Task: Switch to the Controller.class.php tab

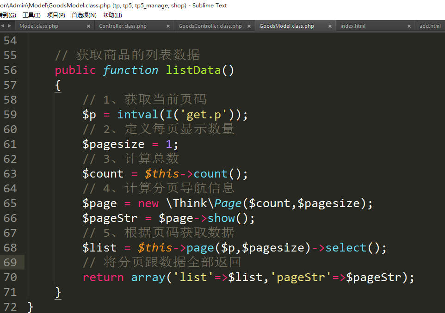Action: click(123, 26)
